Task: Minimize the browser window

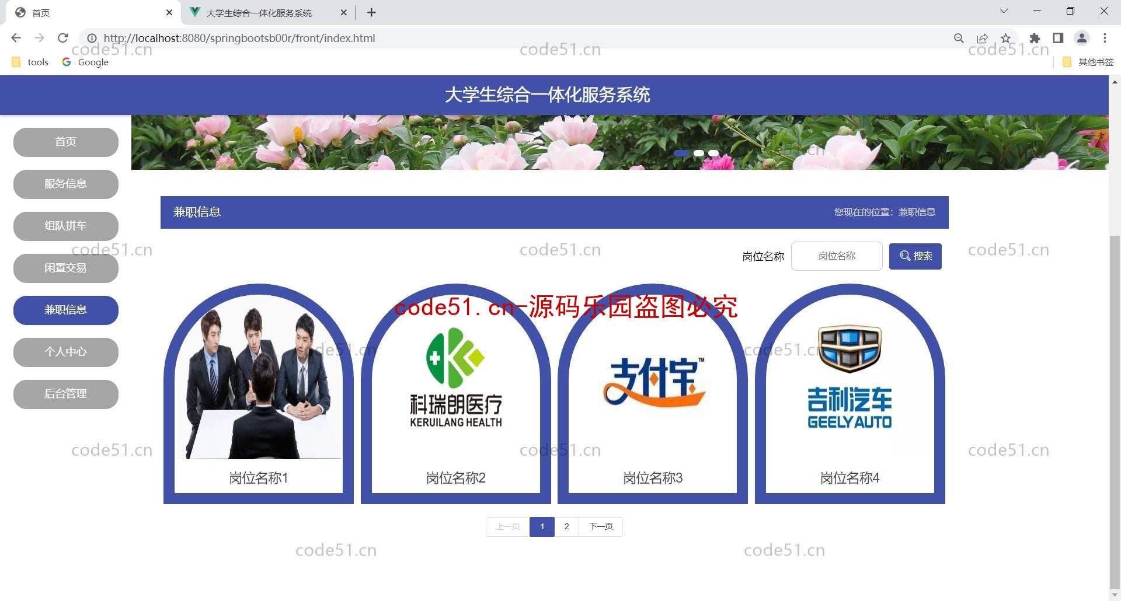Action: [x=1037, y=11]
